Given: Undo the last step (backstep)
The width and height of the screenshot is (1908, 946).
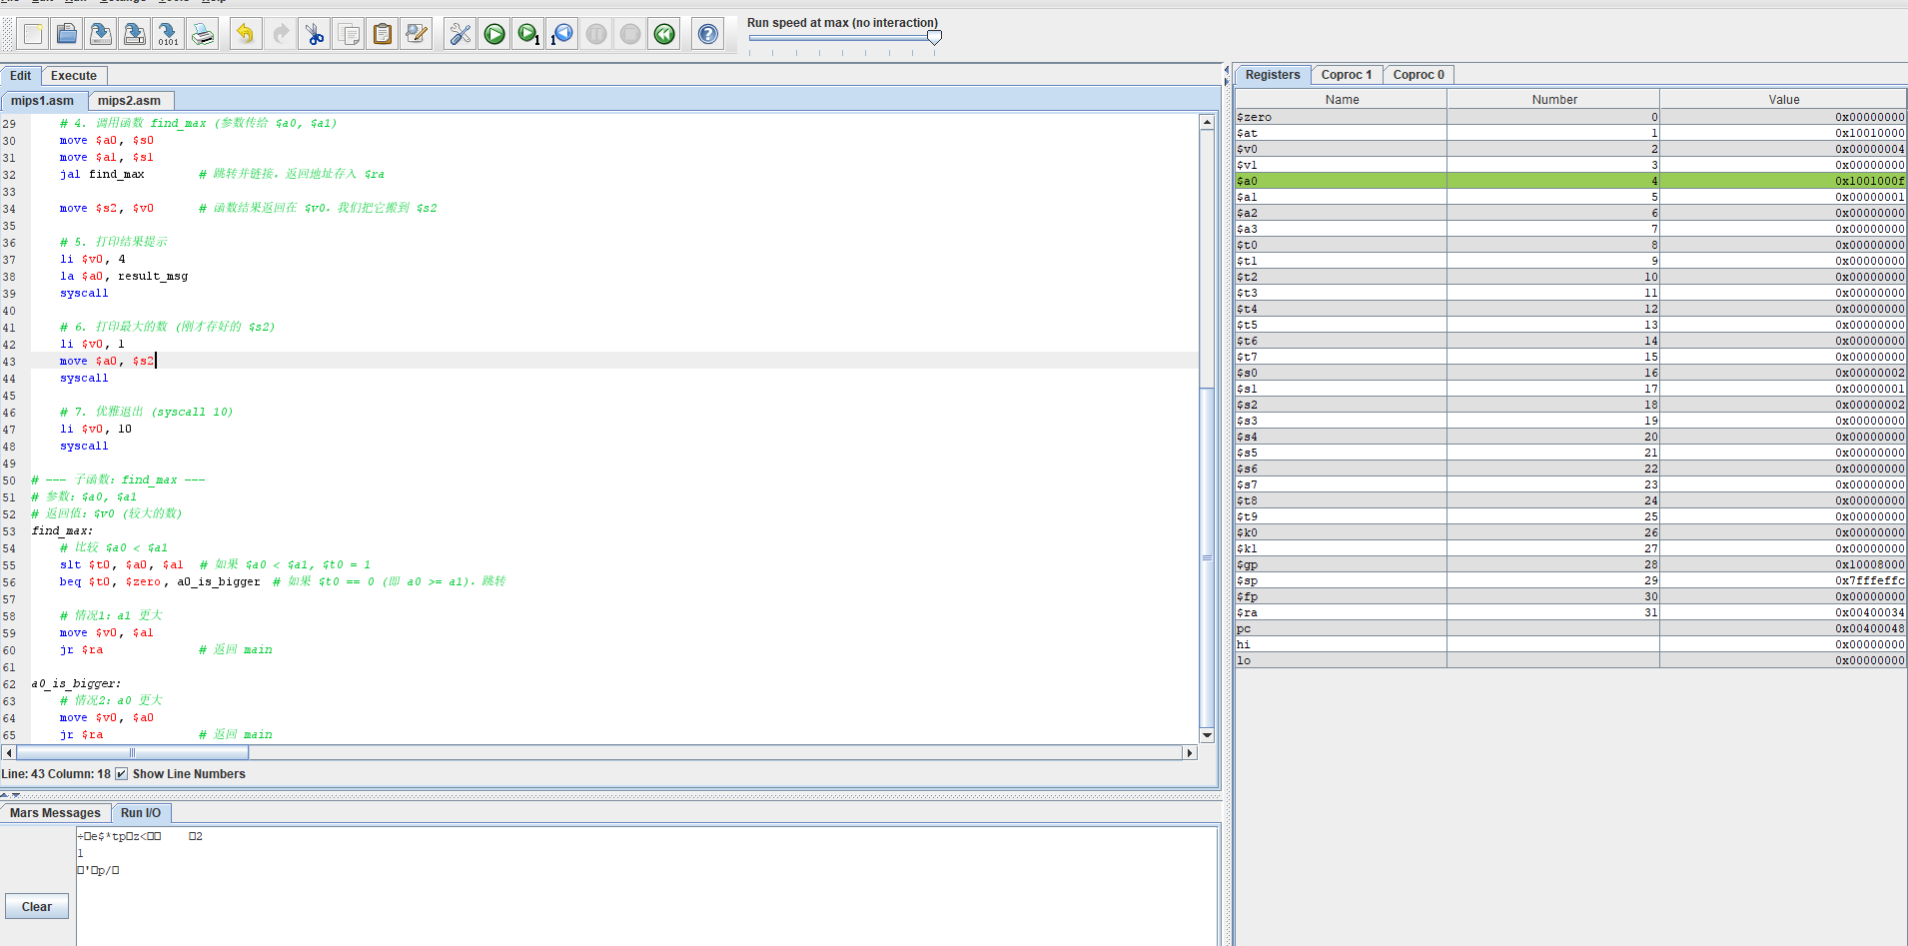Looking at the screenshot, I should click(x=562, y=35).
